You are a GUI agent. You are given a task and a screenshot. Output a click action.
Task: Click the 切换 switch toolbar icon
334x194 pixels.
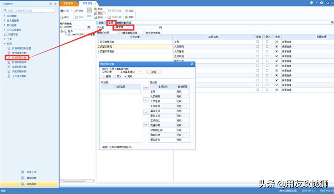pos(95,9)
